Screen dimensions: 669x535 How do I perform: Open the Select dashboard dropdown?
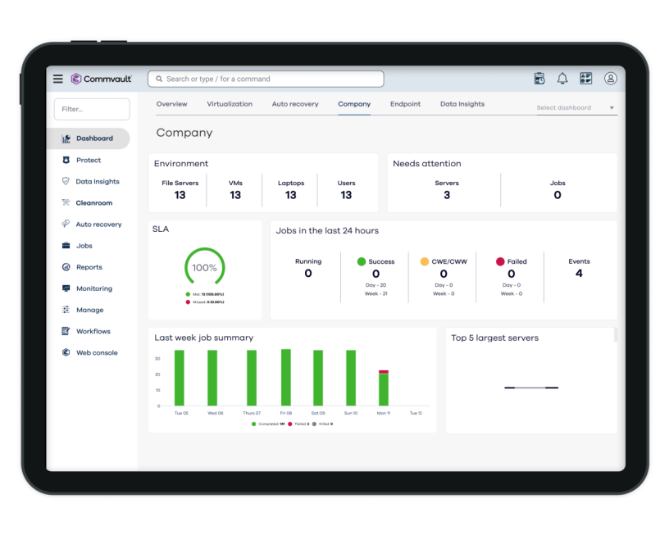[575, 108]
